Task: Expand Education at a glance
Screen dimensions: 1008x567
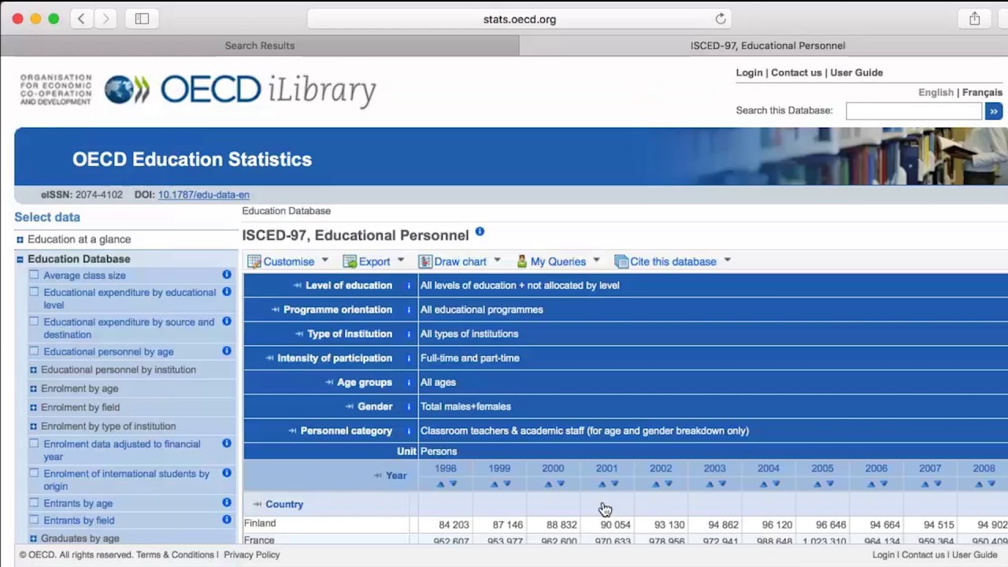Action: 20,239
